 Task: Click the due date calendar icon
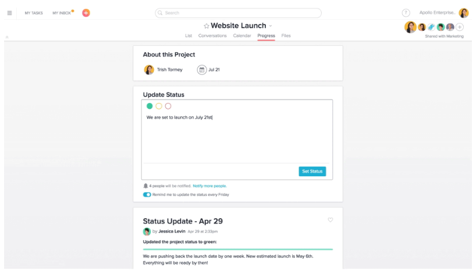[202, 70]
